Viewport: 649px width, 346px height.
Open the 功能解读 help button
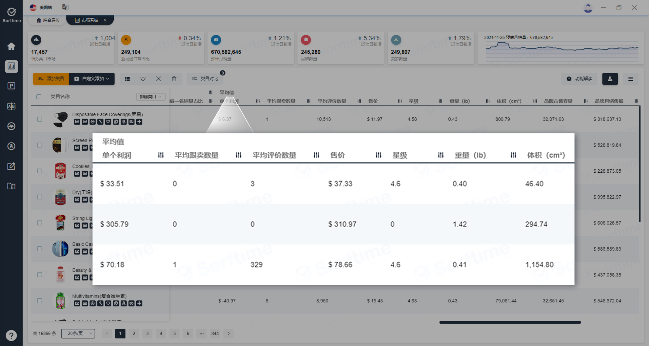(580, 79)
